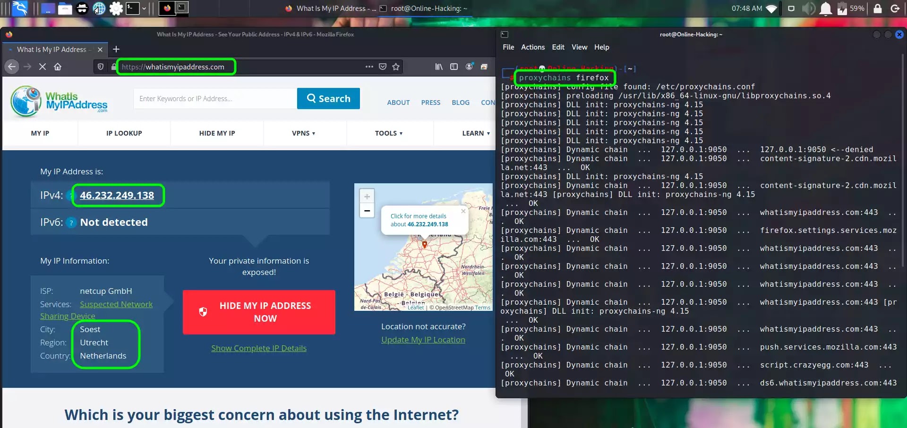Show the 07:48 AM clock calendar

pyautogui.click(x=747, y=9)
